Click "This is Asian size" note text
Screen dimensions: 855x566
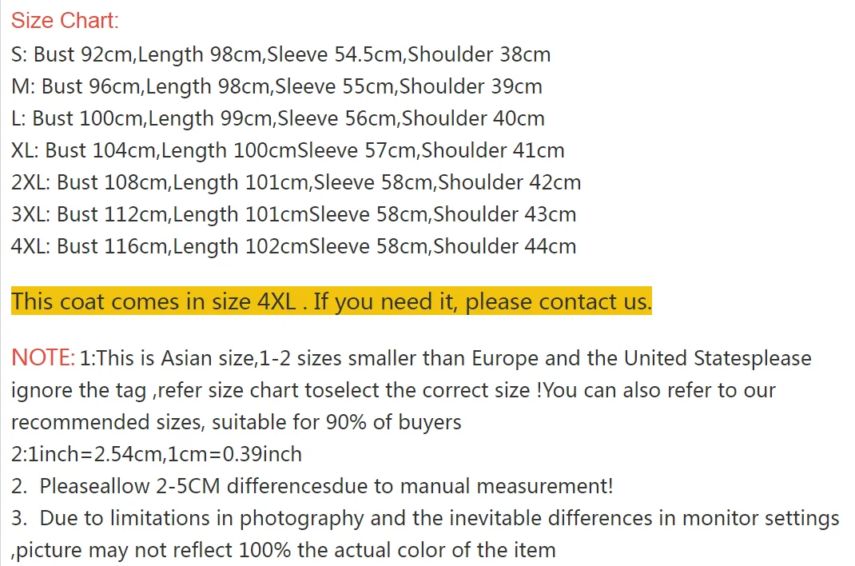[168, 358]
